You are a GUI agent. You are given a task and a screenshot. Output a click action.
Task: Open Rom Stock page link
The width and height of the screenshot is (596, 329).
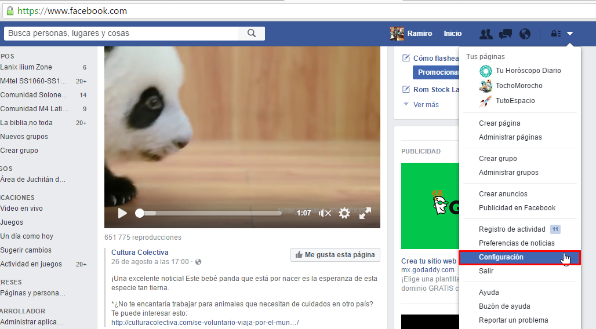436,90
